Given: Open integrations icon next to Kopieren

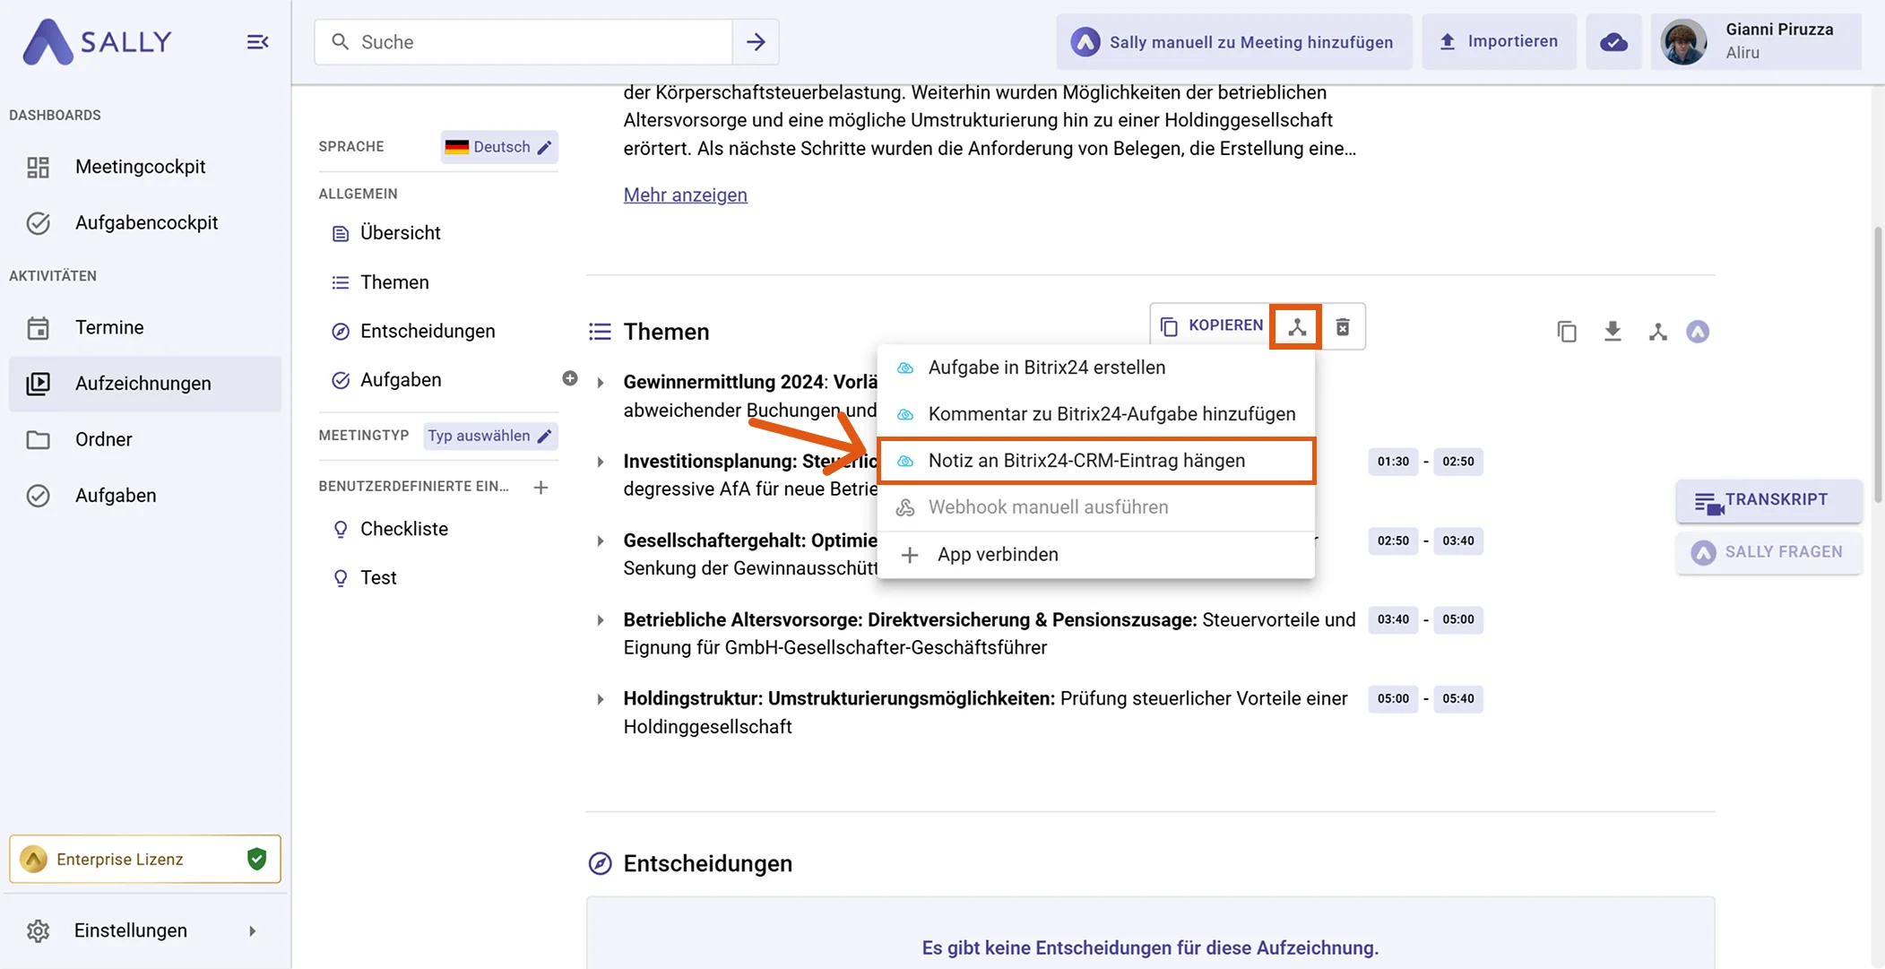Looking at the screenshot, I should 1296,327.
